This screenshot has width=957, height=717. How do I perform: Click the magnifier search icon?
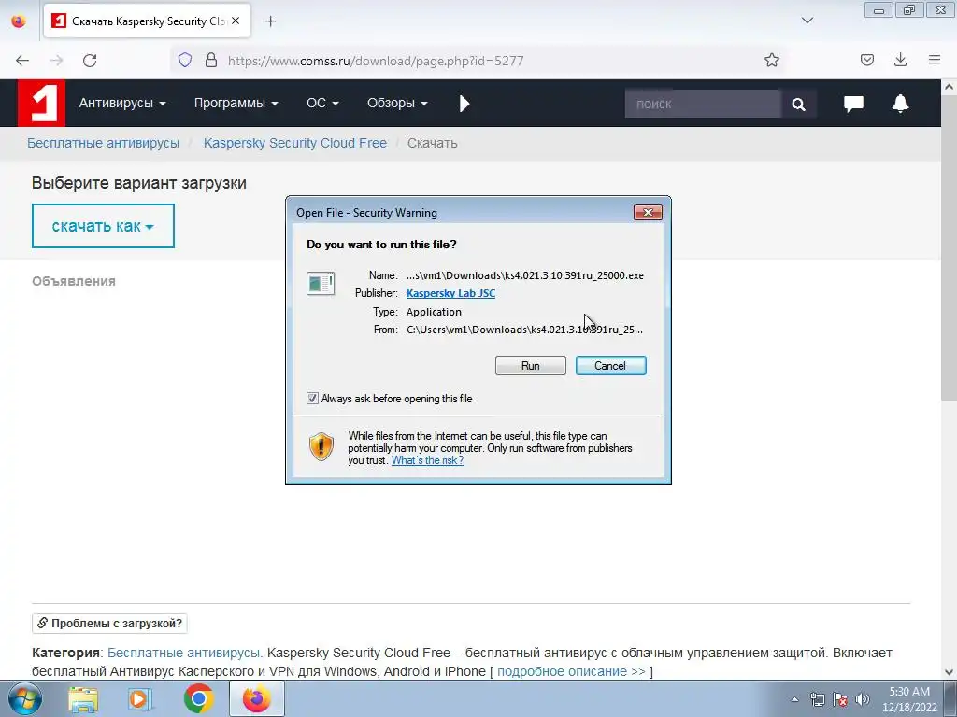(798, 105)
